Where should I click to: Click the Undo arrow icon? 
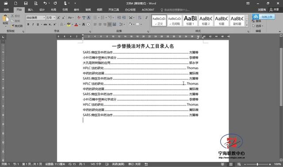(45, 3)
